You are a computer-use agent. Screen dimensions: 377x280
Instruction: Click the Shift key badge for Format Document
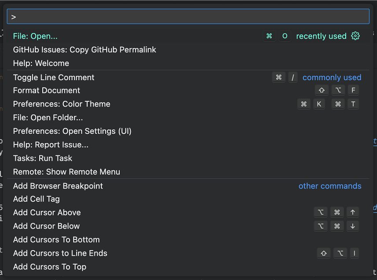pyautogui.click(x=322, y=90)
